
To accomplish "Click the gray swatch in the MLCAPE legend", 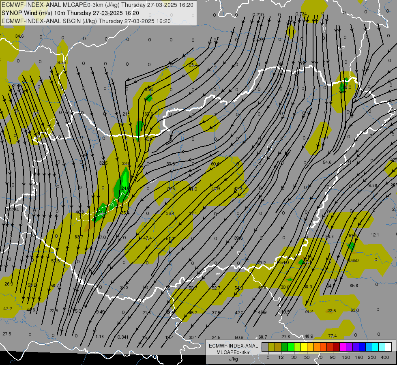I will [x=265, y=347].
